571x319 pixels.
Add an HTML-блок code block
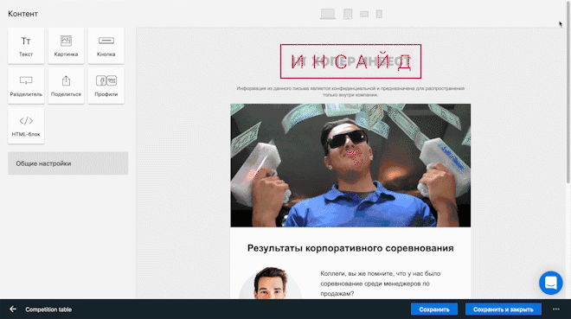26,126
